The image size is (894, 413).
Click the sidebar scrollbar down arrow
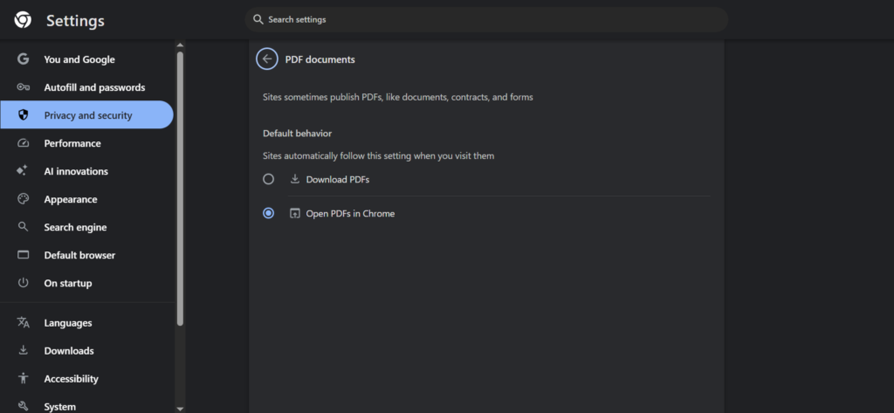[180, 407]
